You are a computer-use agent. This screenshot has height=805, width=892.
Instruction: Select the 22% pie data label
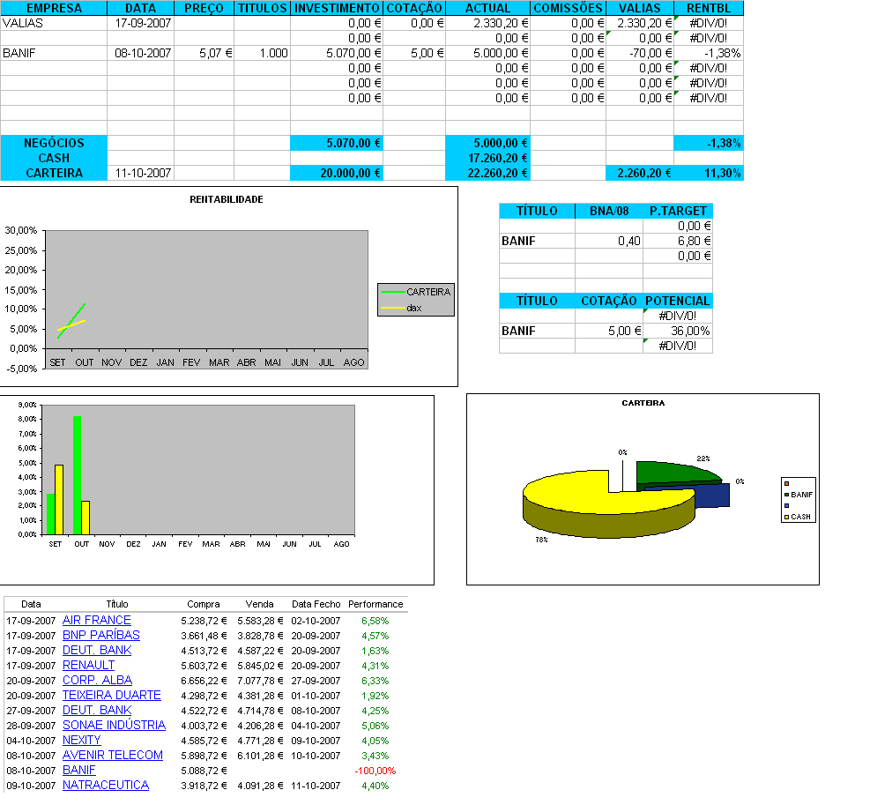tap(703, 458)
